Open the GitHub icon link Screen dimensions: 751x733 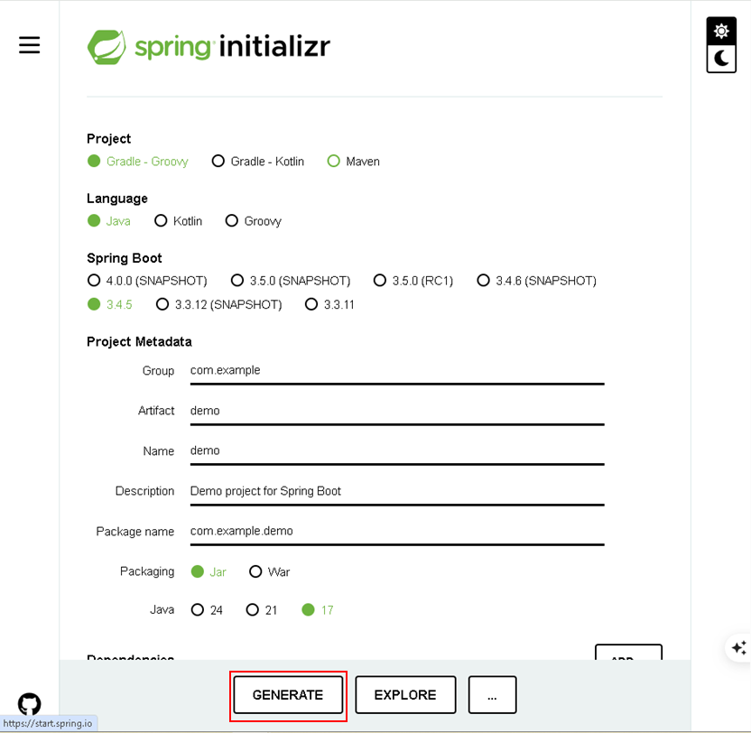(x=29, y=704)
